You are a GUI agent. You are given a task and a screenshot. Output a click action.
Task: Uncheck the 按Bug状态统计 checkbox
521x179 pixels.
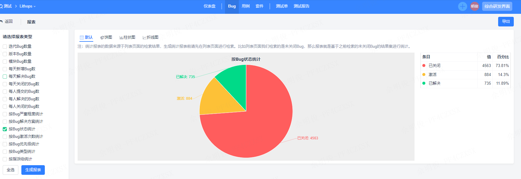(x=5, y=129)
